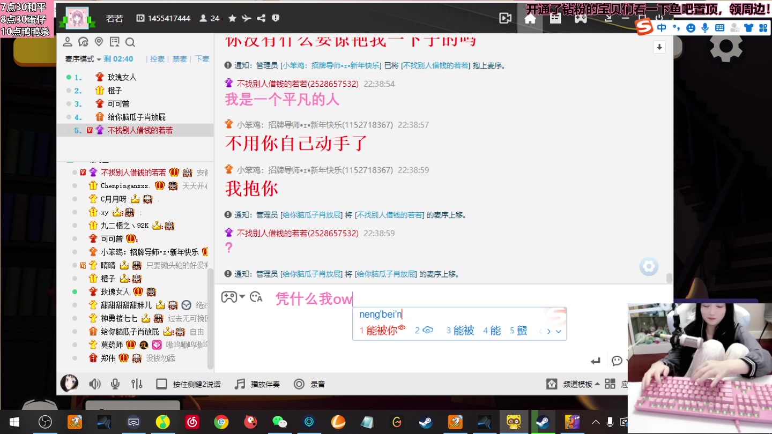
Task: Open the mail/messages tab at top right
Action: pyautogui.click(x=555, y=18)
